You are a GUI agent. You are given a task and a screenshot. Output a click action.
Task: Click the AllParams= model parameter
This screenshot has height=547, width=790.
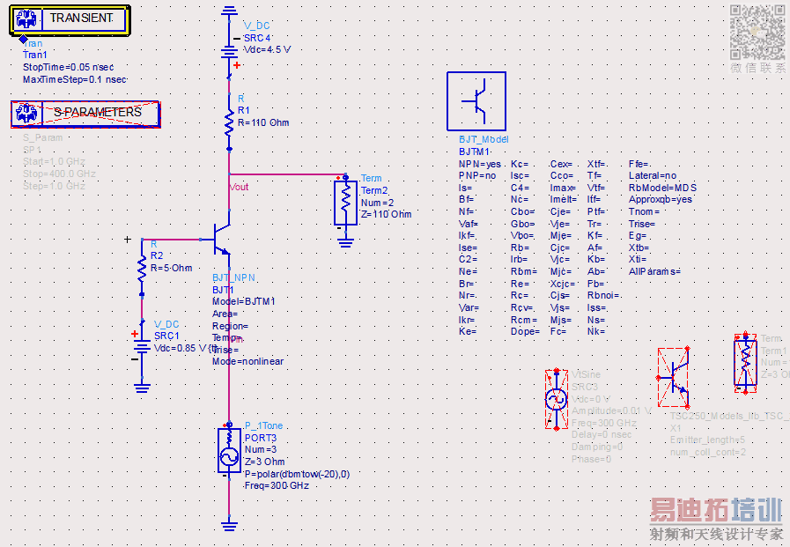tap(654, 271)
